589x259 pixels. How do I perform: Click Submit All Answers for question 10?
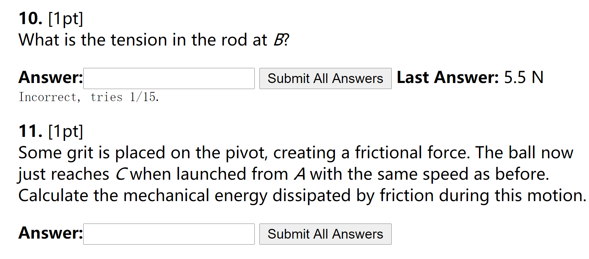325,78
